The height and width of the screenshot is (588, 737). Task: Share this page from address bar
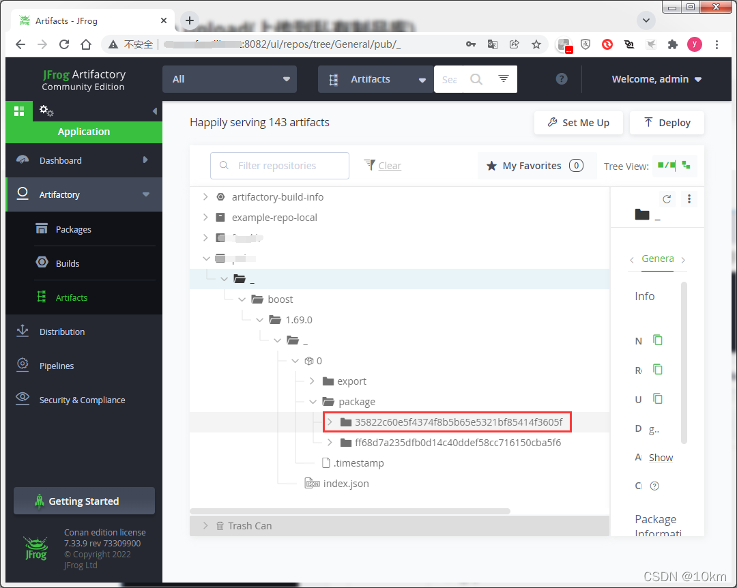pos(515,44)
